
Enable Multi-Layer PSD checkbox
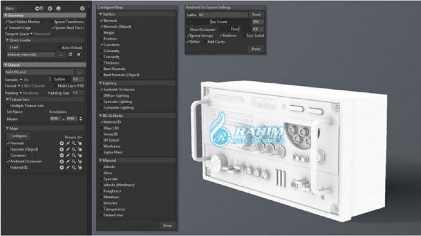56,86
